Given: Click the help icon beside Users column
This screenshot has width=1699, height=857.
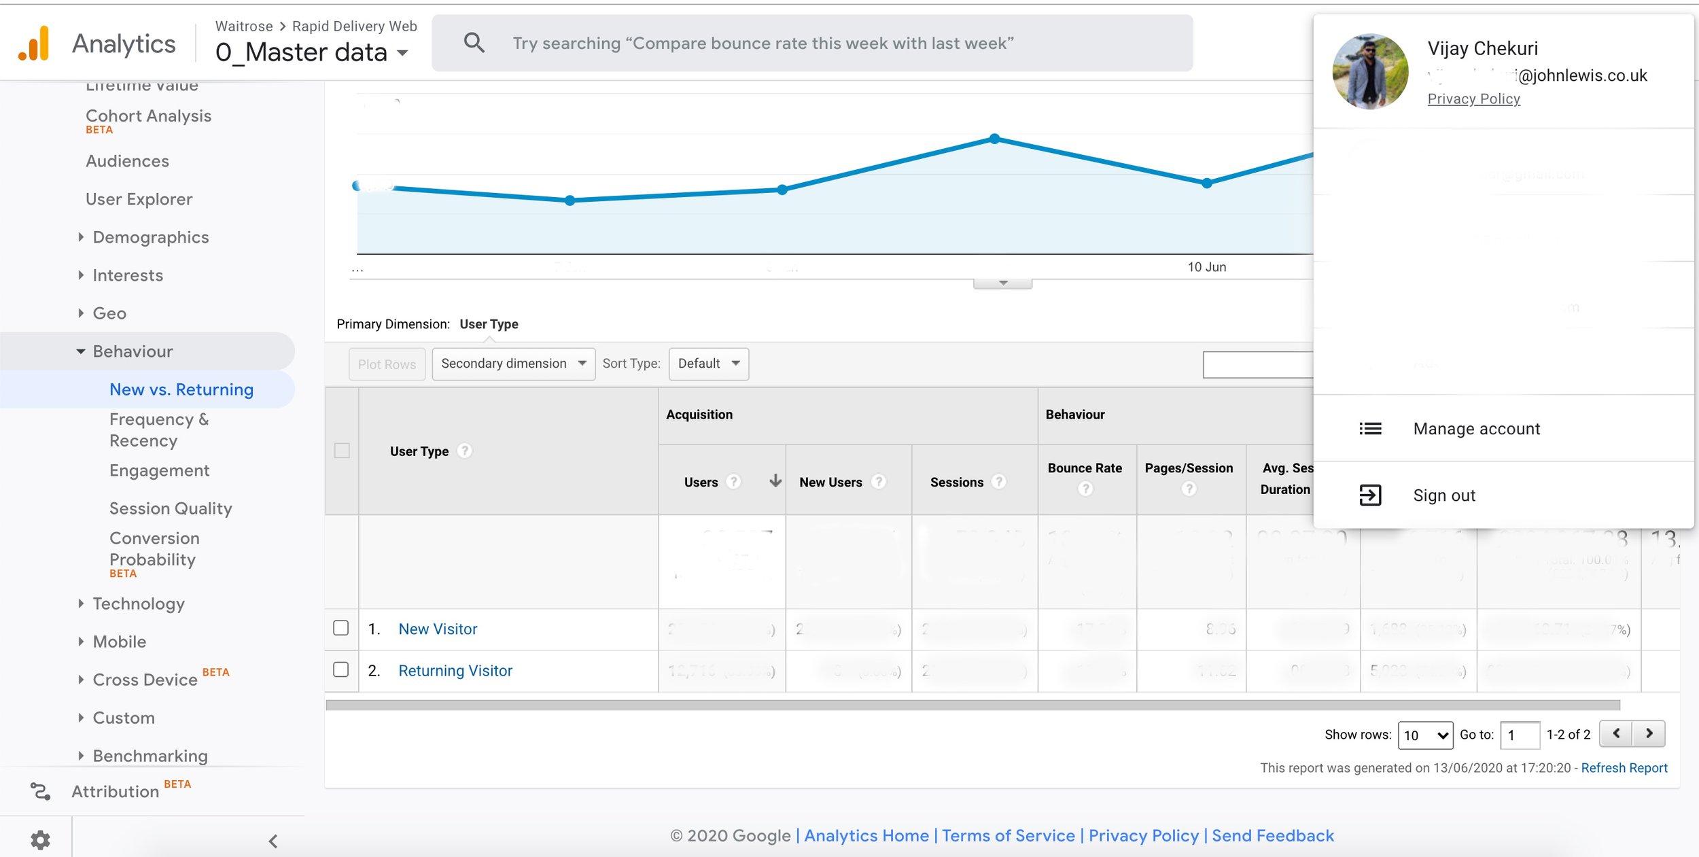Looking at the screenshot, I should click(x=733, y=481).
